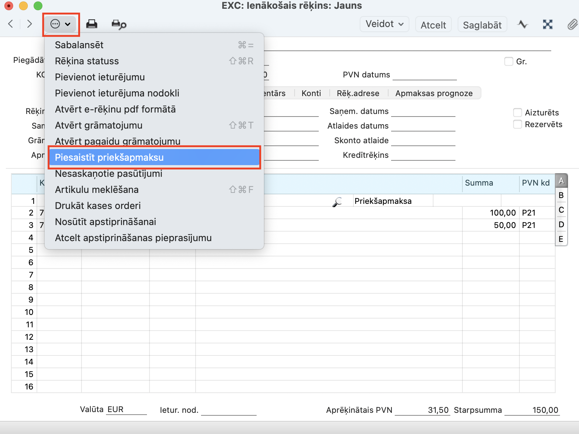Screen dimensions: 579x434
Task: Toggle the Gr. checkbox
Action: click(508, 61)
